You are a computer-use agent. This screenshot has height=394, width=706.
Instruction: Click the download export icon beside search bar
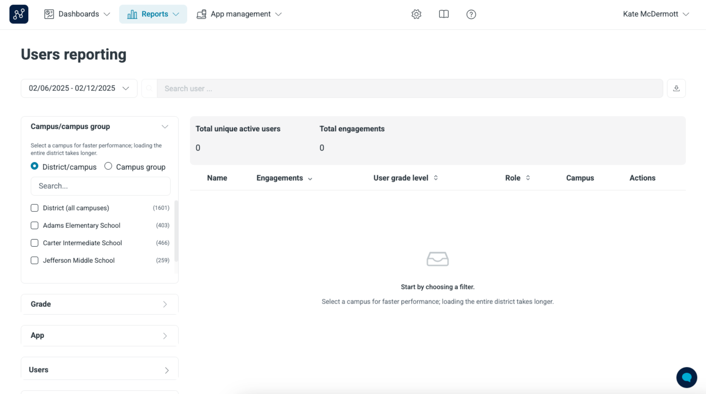click(676, 88)
